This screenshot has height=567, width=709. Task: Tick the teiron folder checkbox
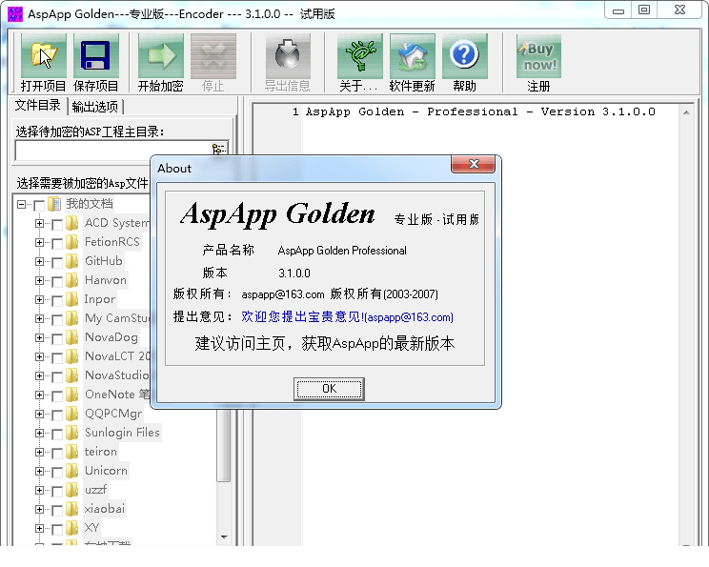(x=57, y=453)
